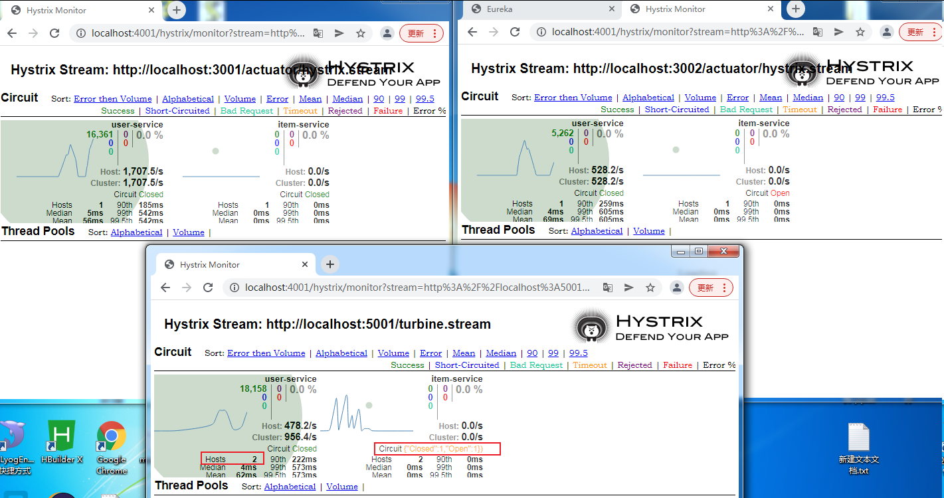Screen dimensions: 944x498
Task: Sort circuits by Error then Volume, front window
Action: tap(266, 353)
